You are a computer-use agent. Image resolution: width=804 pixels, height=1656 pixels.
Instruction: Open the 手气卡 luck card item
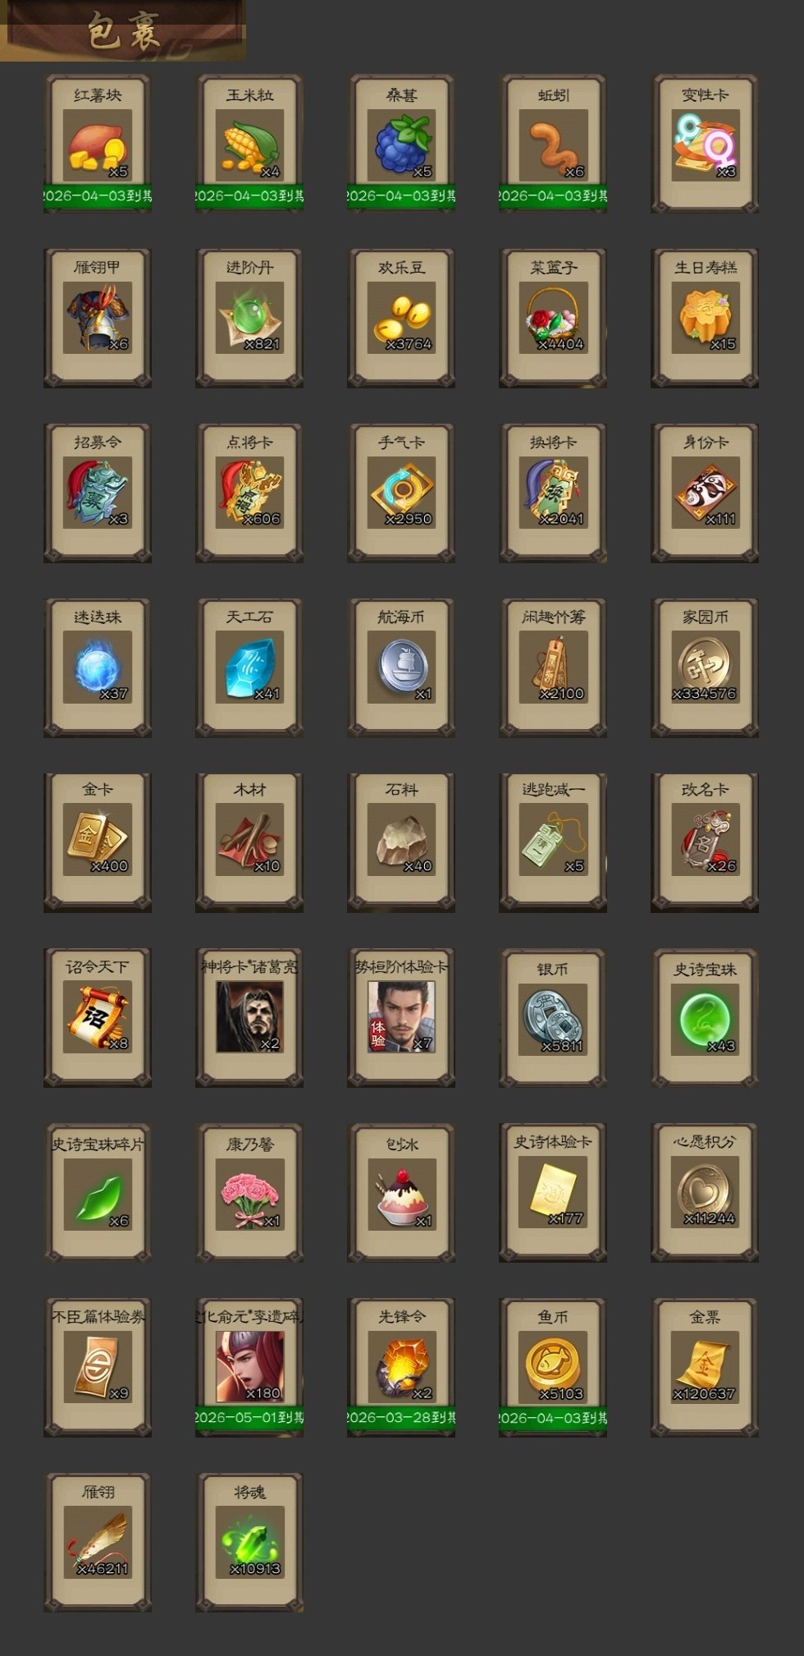[401, 493]
